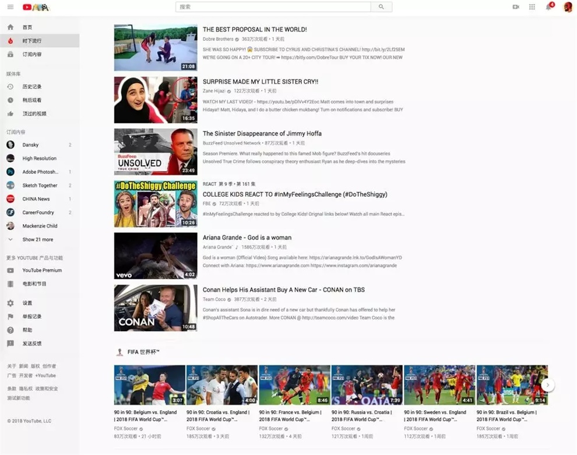Click the Watch later icon
Image resolution: width=577 pixels, height=455 pixels.
point(10,100)
